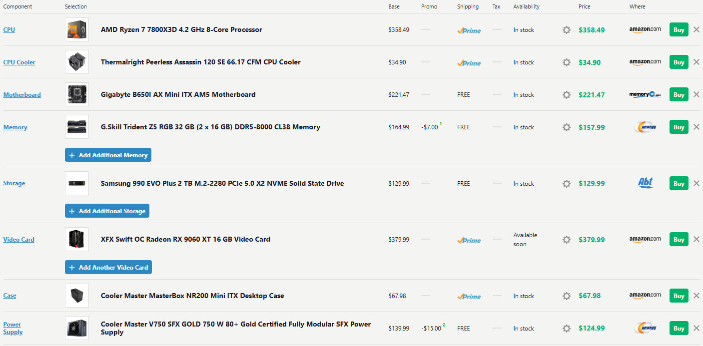Screen dimensions: 703x346
Task: Click the $379.99 price for Video Card
Action: 592,240
